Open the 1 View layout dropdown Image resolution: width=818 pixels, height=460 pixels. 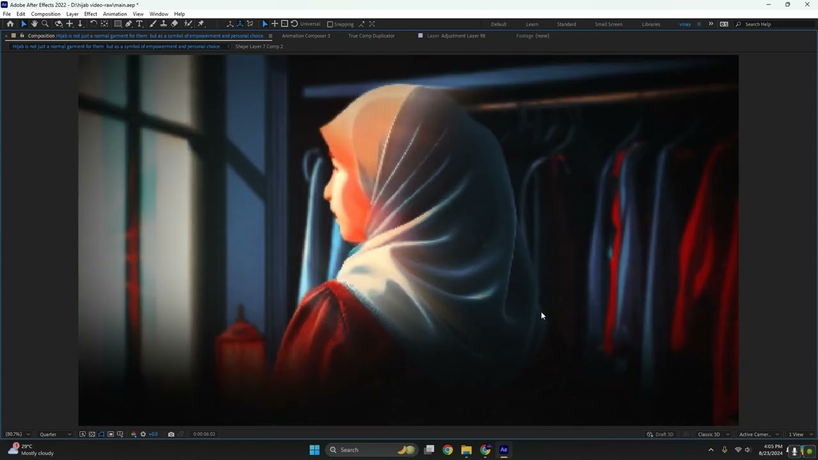[x=801, y=434]
